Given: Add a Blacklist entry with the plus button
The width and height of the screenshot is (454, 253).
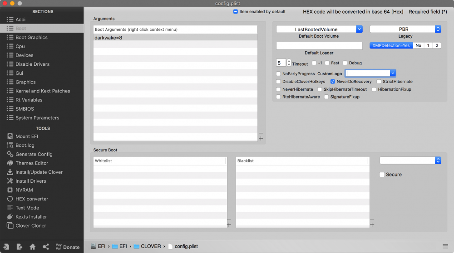Looking at the screenshot, I should (x=372, y=225).
